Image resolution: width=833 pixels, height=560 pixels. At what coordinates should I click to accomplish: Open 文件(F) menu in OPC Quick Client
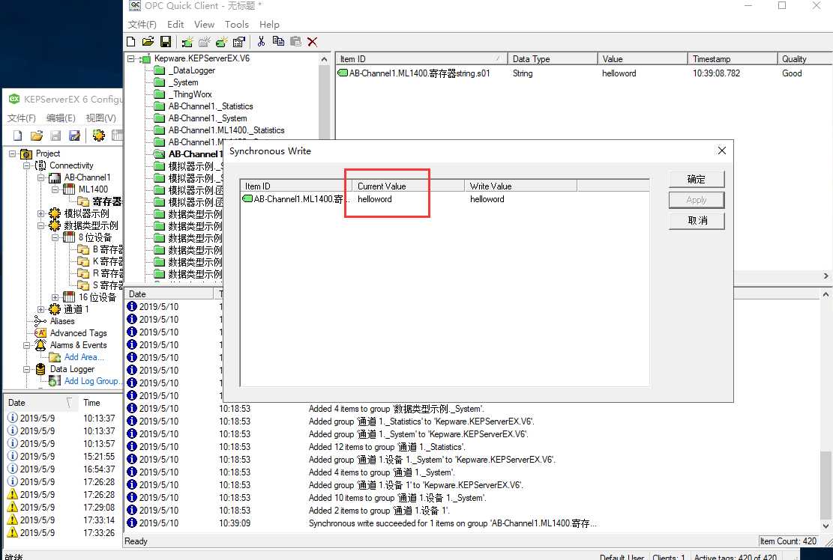142,25
